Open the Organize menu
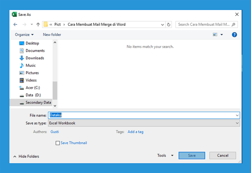The width and height of the screenshot is (251, 173). click(x=24, y=35)
